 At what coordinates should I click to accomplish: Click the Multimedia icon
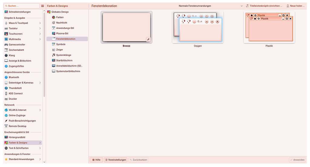point(6,39)
